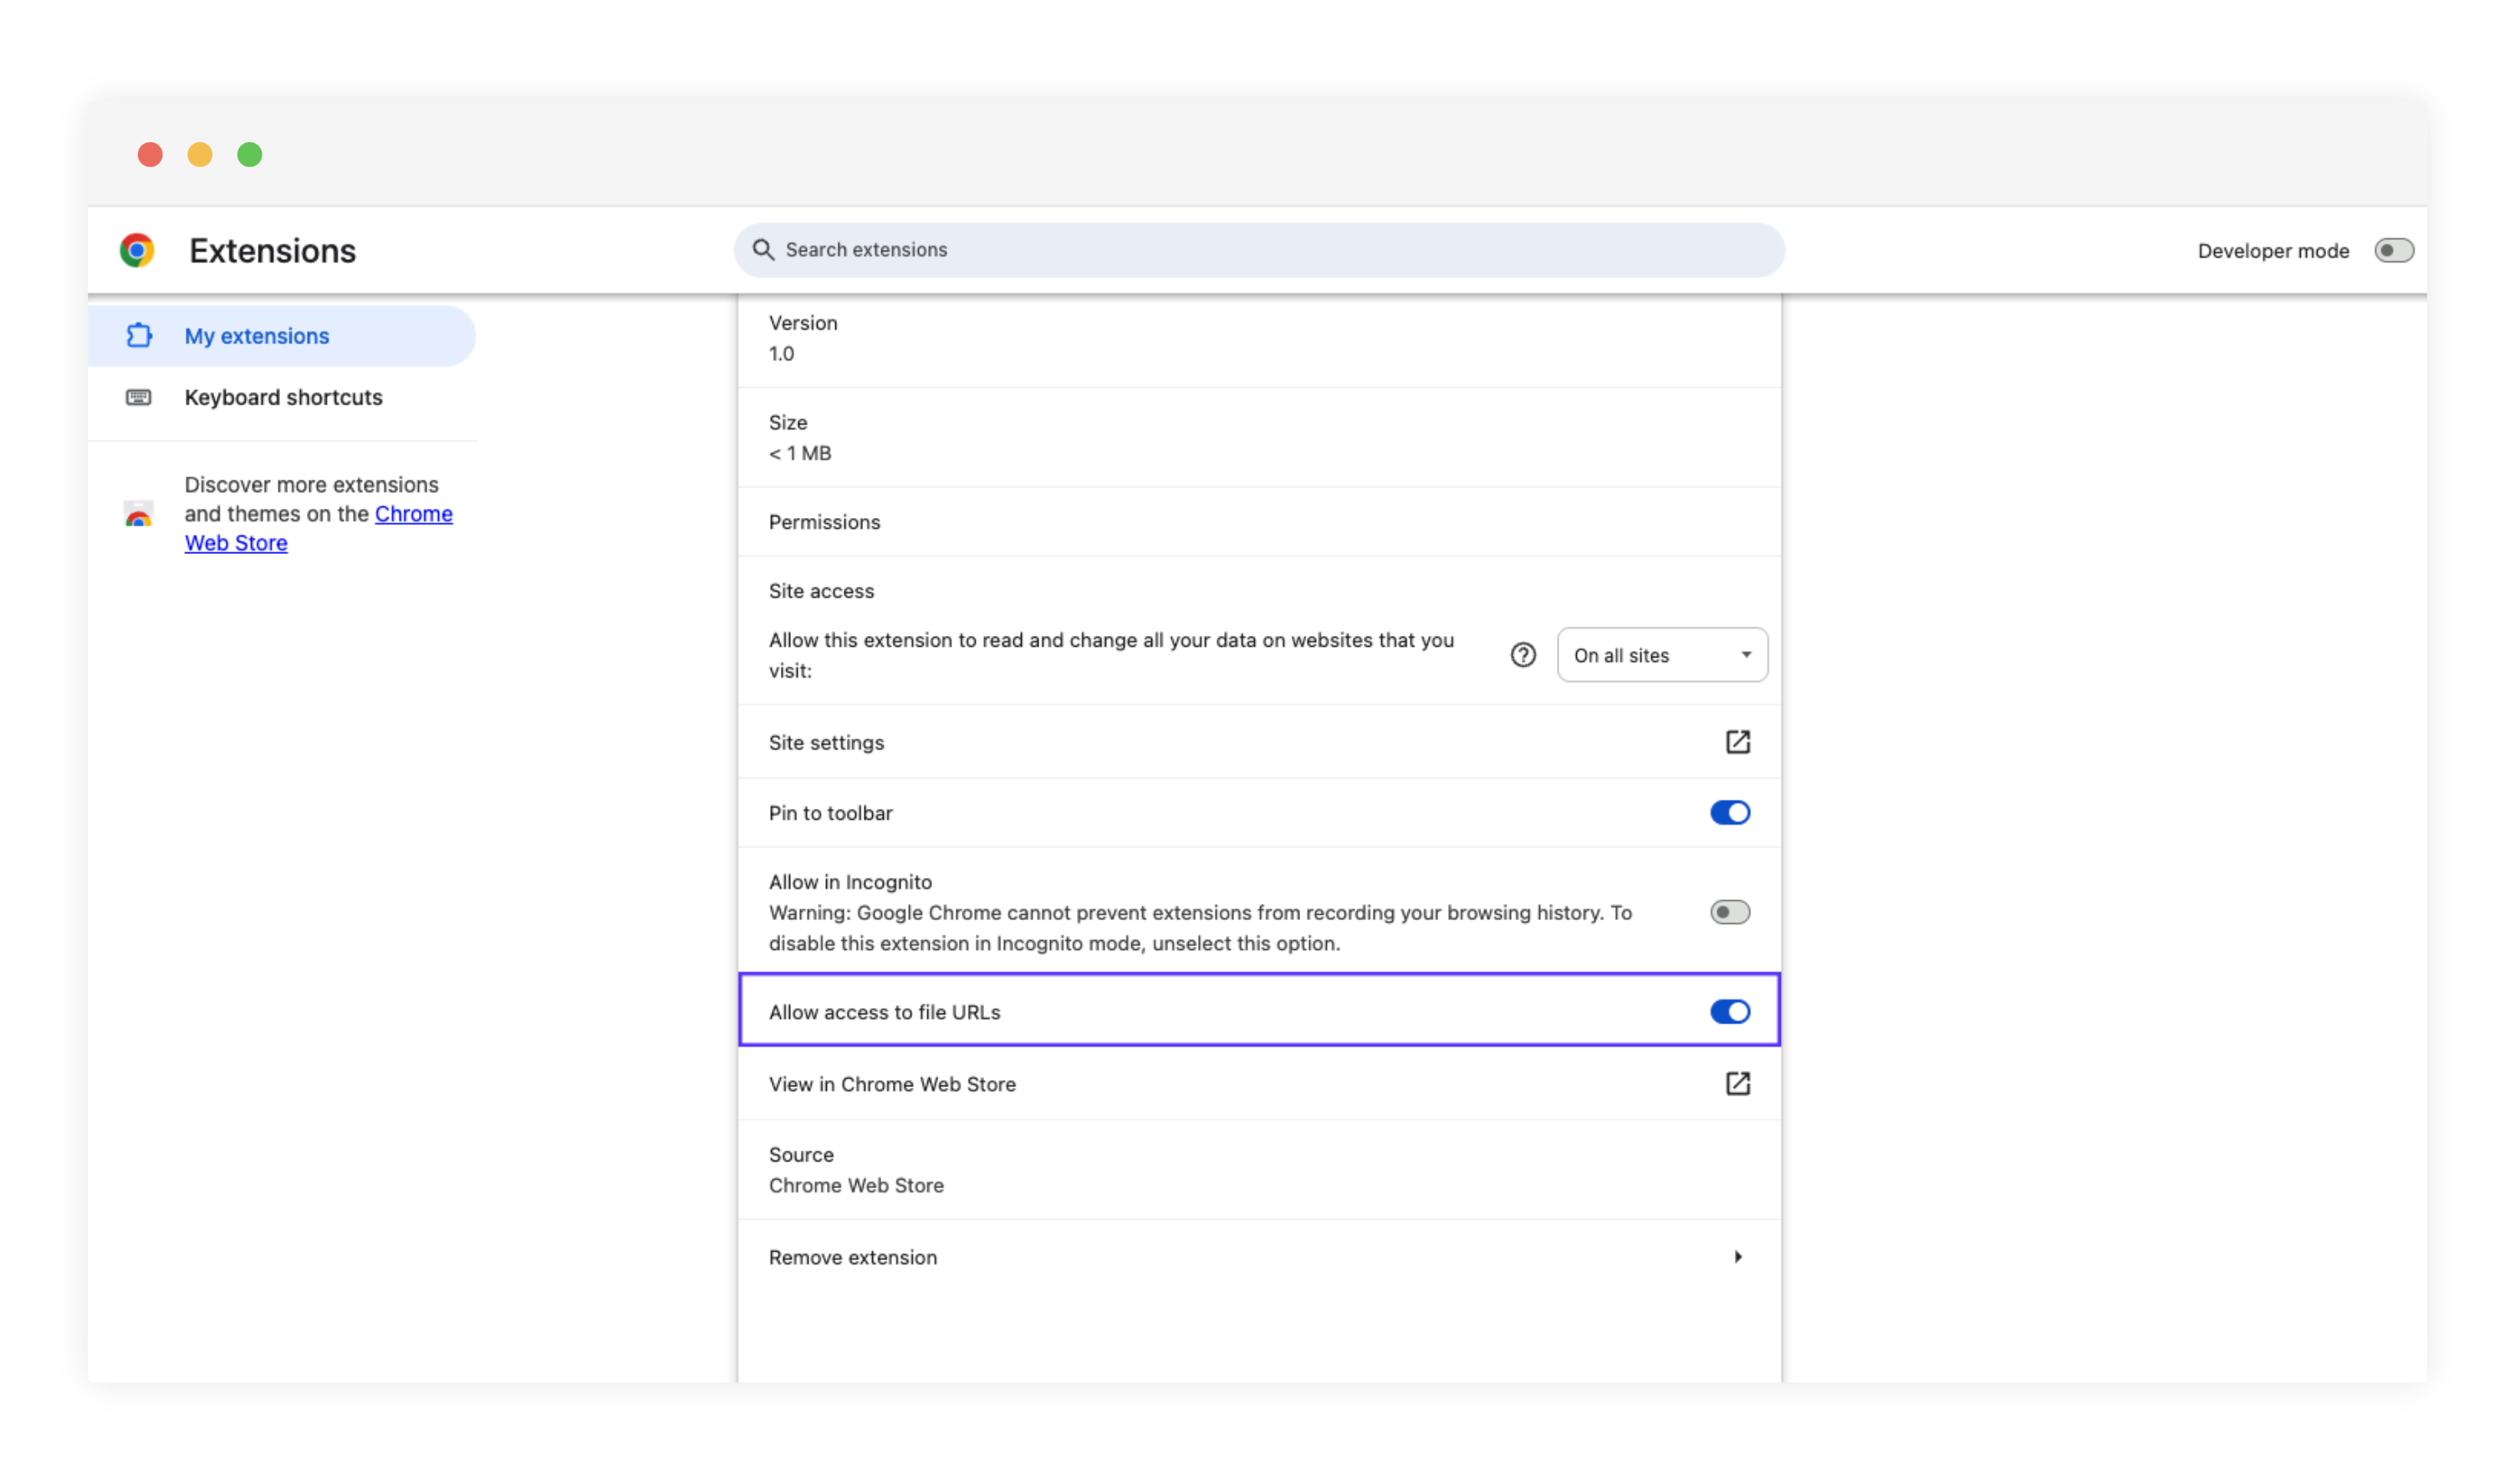
Task: Follow the Chrome Web Store link
Action: point(318,528)
